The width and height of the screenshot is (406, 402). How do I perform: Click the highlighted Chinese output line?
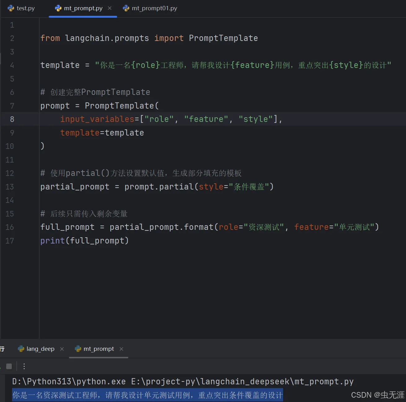[147, 395]
